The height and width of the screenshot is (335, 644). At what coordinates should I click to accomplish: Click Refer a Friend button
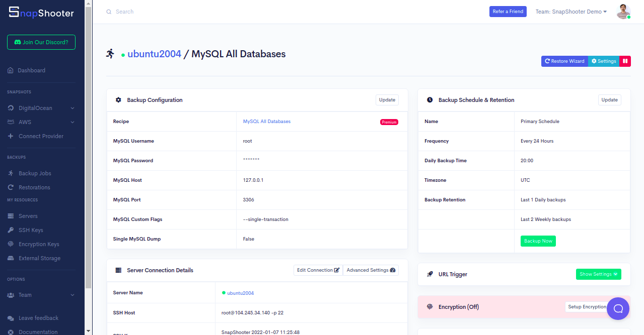click(x=508, y=12)
